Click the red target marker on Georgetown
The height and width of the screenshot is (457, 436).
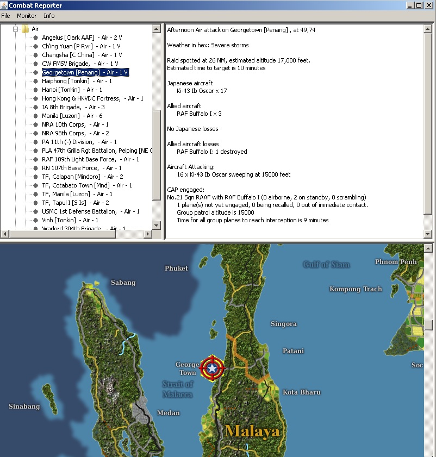(213, 368)
